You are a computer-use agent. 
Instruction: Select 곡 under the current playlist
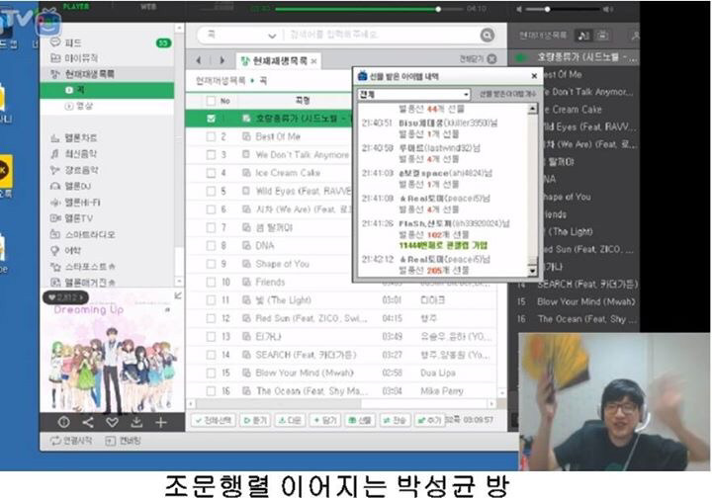107,90
